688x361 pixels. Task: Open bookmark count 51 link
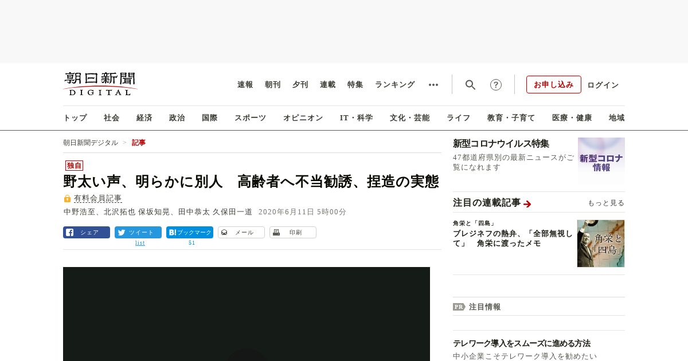pyautogui.click(x=191, y=243)
